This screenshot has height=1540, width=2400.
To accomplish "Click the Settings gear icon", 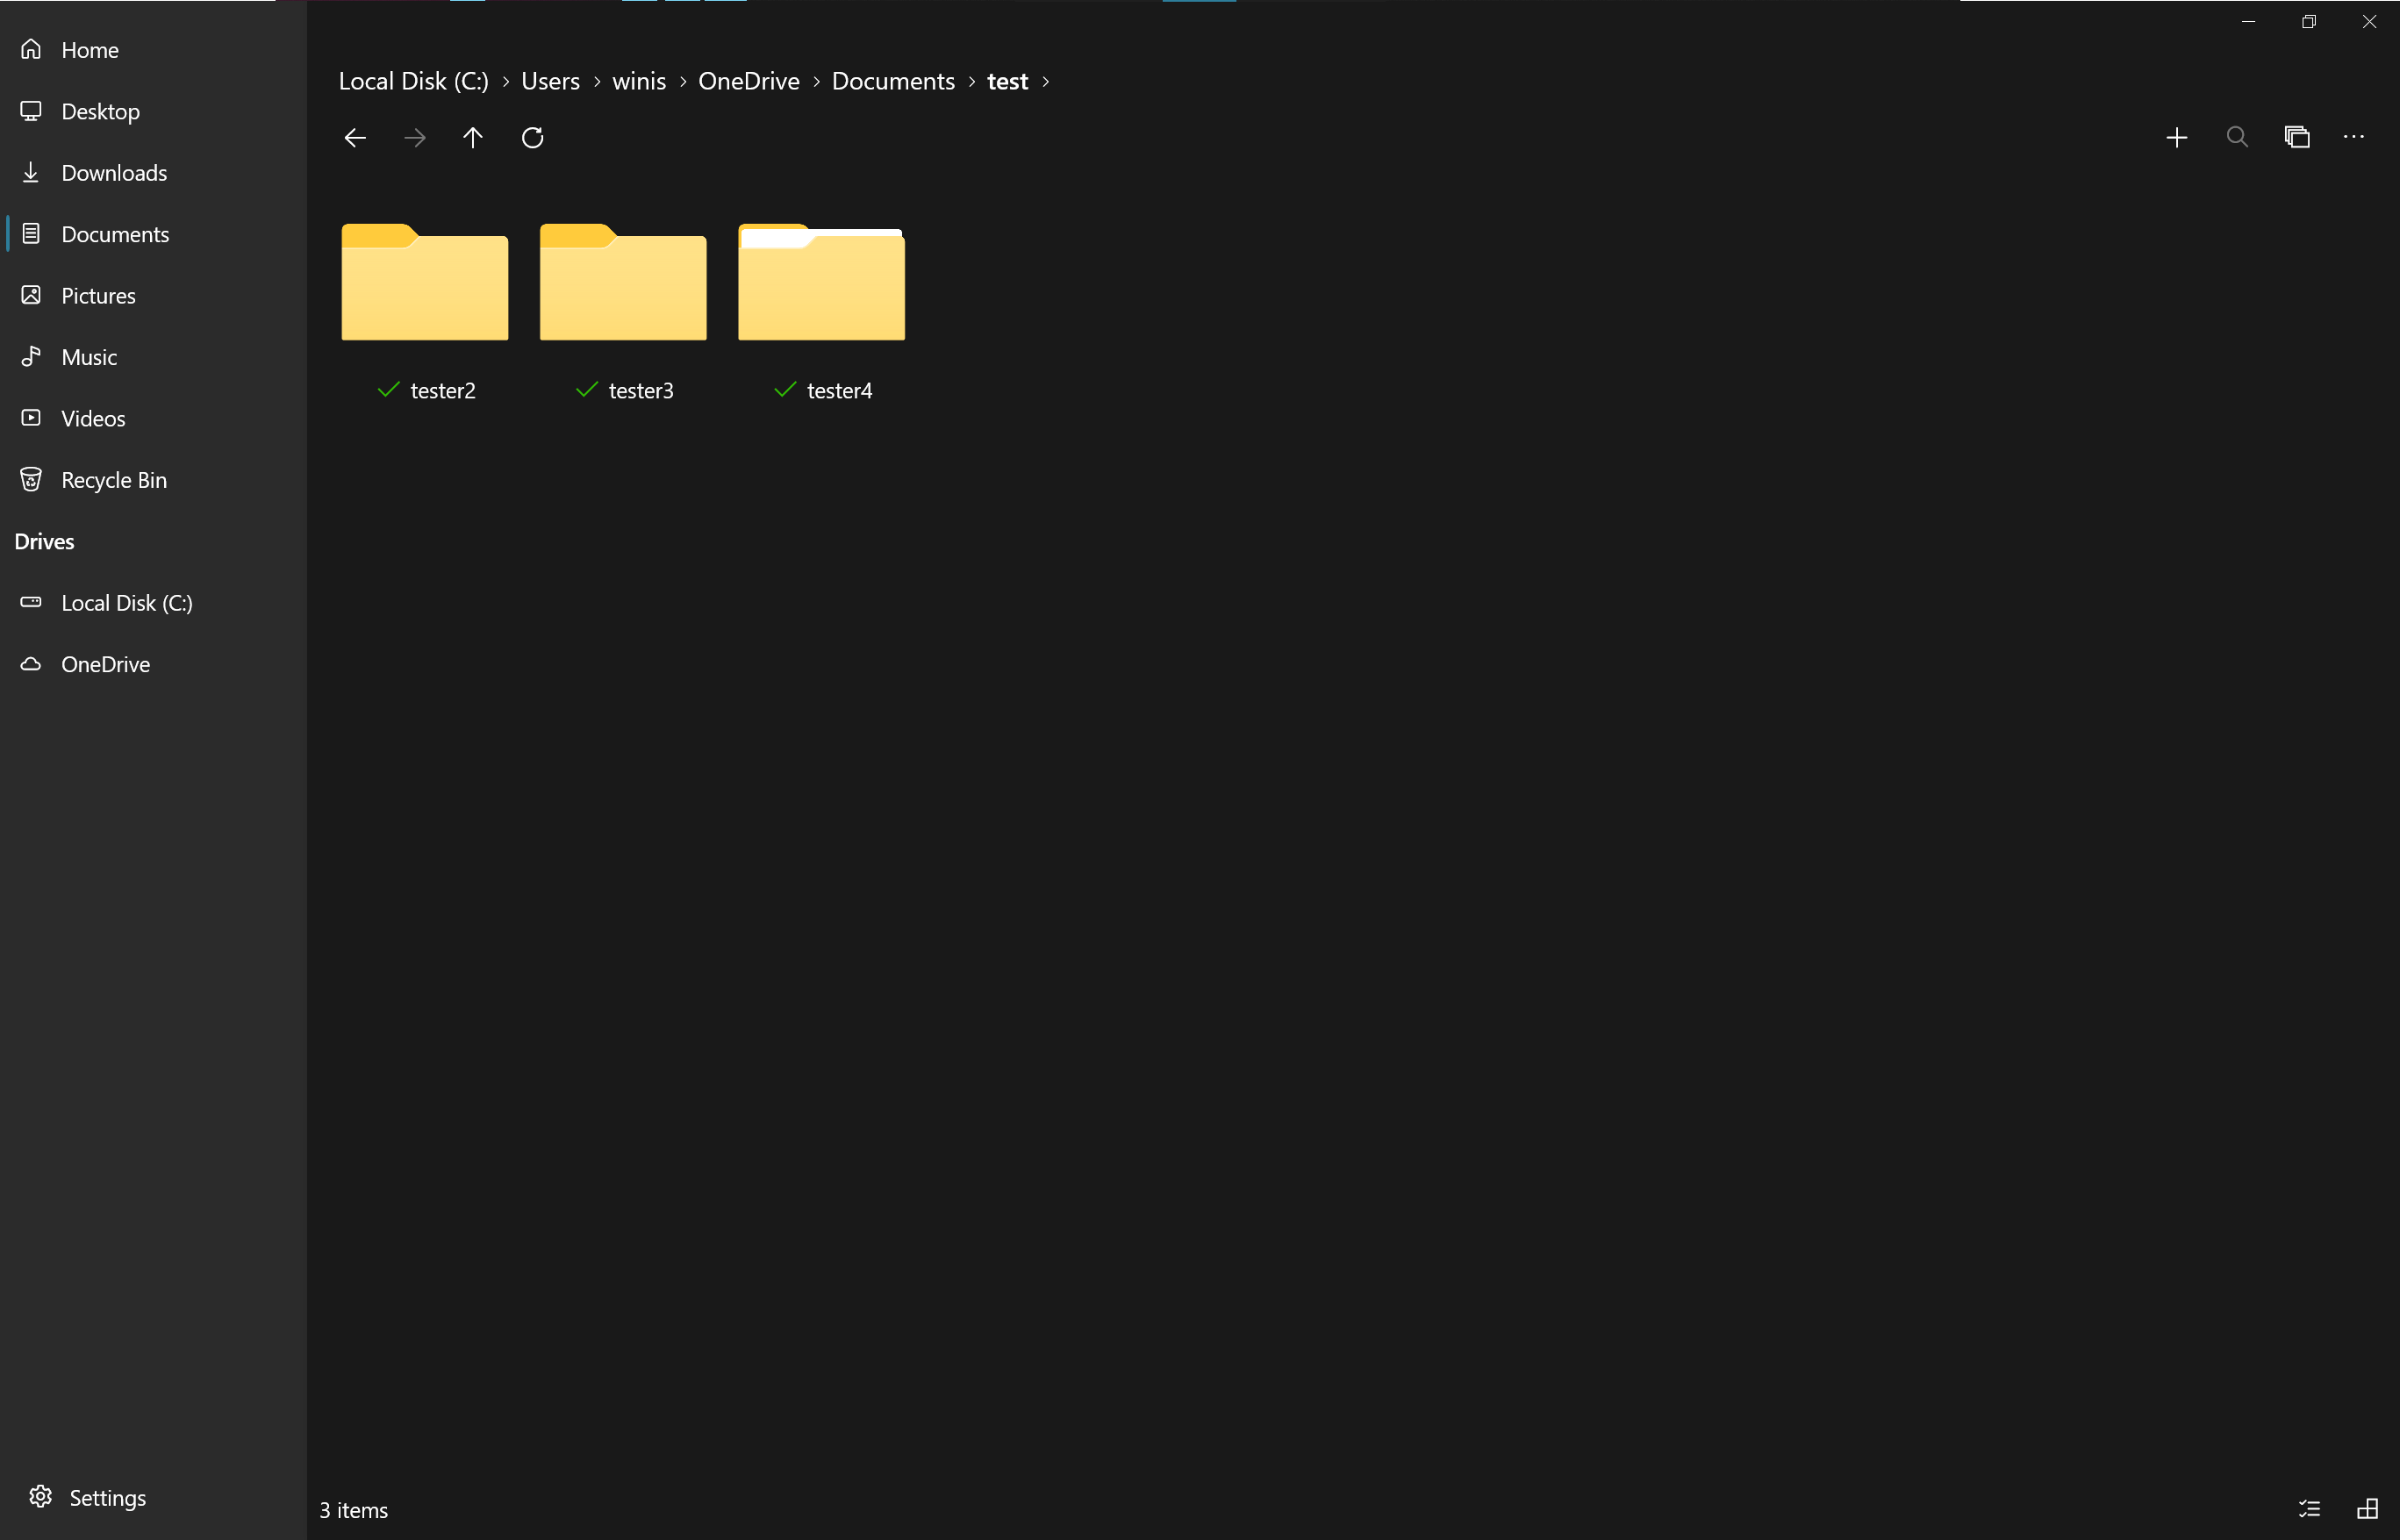I will (x=40, y=1496).
